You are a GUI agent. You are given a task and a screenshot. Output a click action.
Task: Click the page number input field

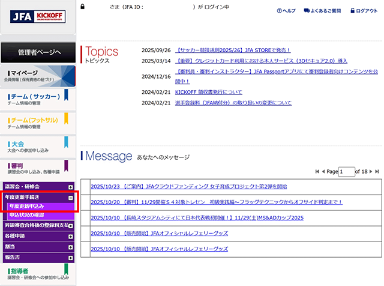click(x=346, y=172)
